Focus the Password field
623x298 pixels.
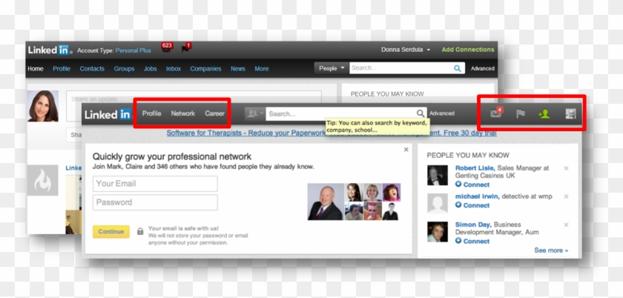(155, 202)
